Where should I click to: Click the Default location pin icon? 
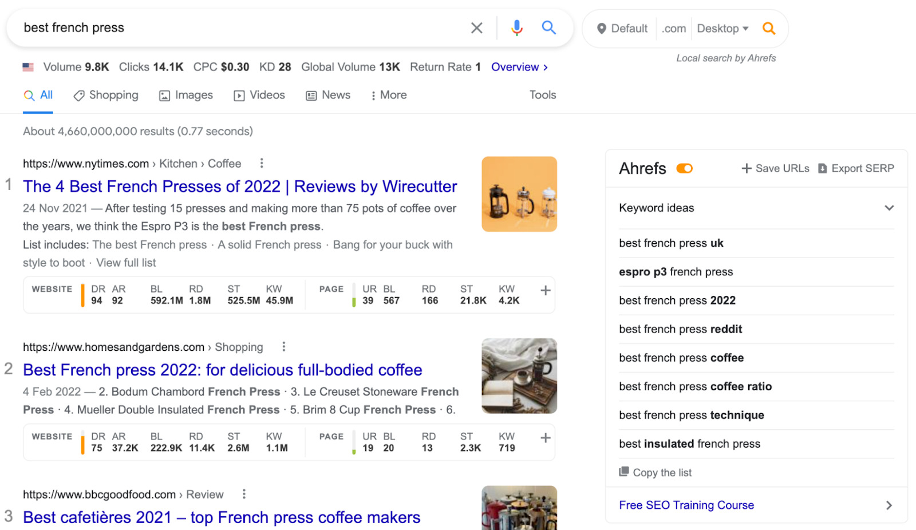(601, 29)
